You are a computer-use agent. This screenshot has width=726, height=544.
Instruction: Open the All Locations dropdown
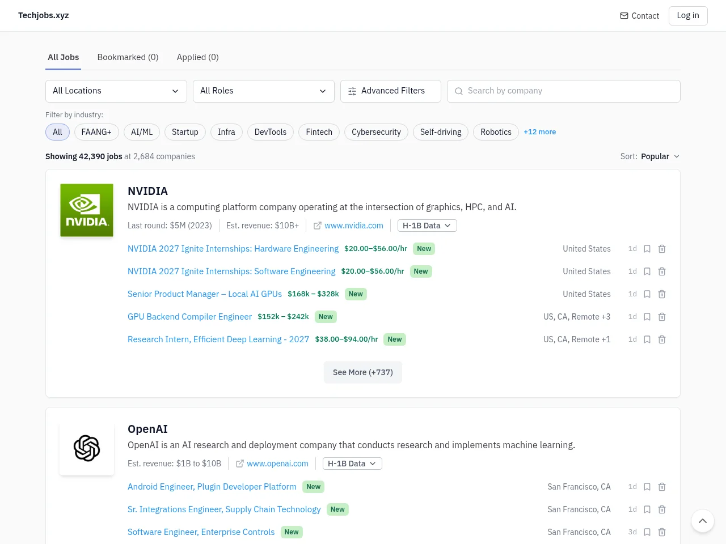(x=116, y=91)
